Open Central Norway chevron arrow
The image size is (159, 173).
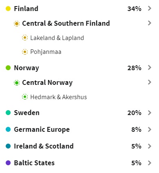coord(150,82)
